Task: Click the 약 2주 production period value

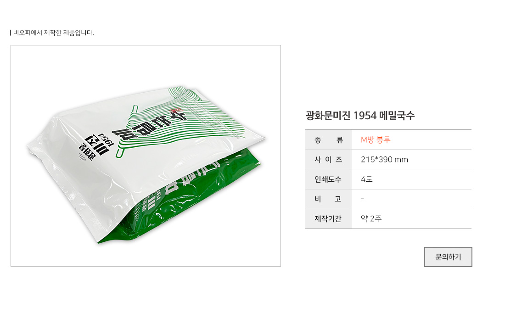Action: click(x=371, y=218)
